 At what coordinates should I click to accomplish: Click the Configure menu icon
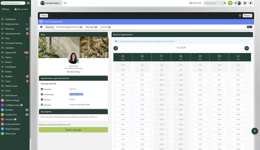3,105
